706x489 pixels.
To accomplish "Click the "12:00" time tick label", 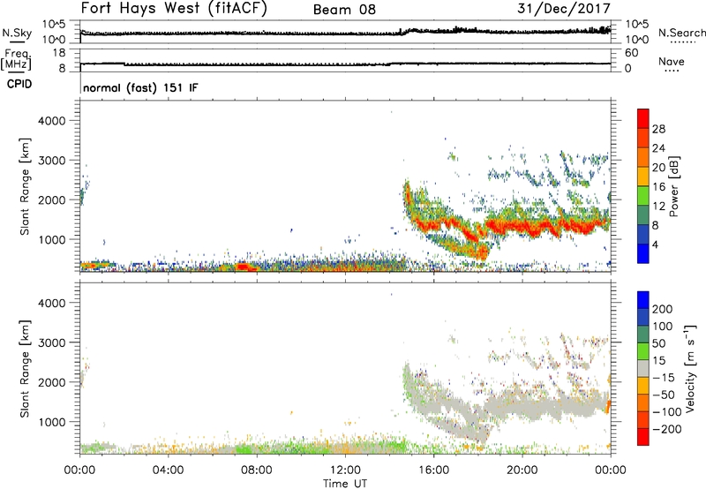I will [345, 470].
